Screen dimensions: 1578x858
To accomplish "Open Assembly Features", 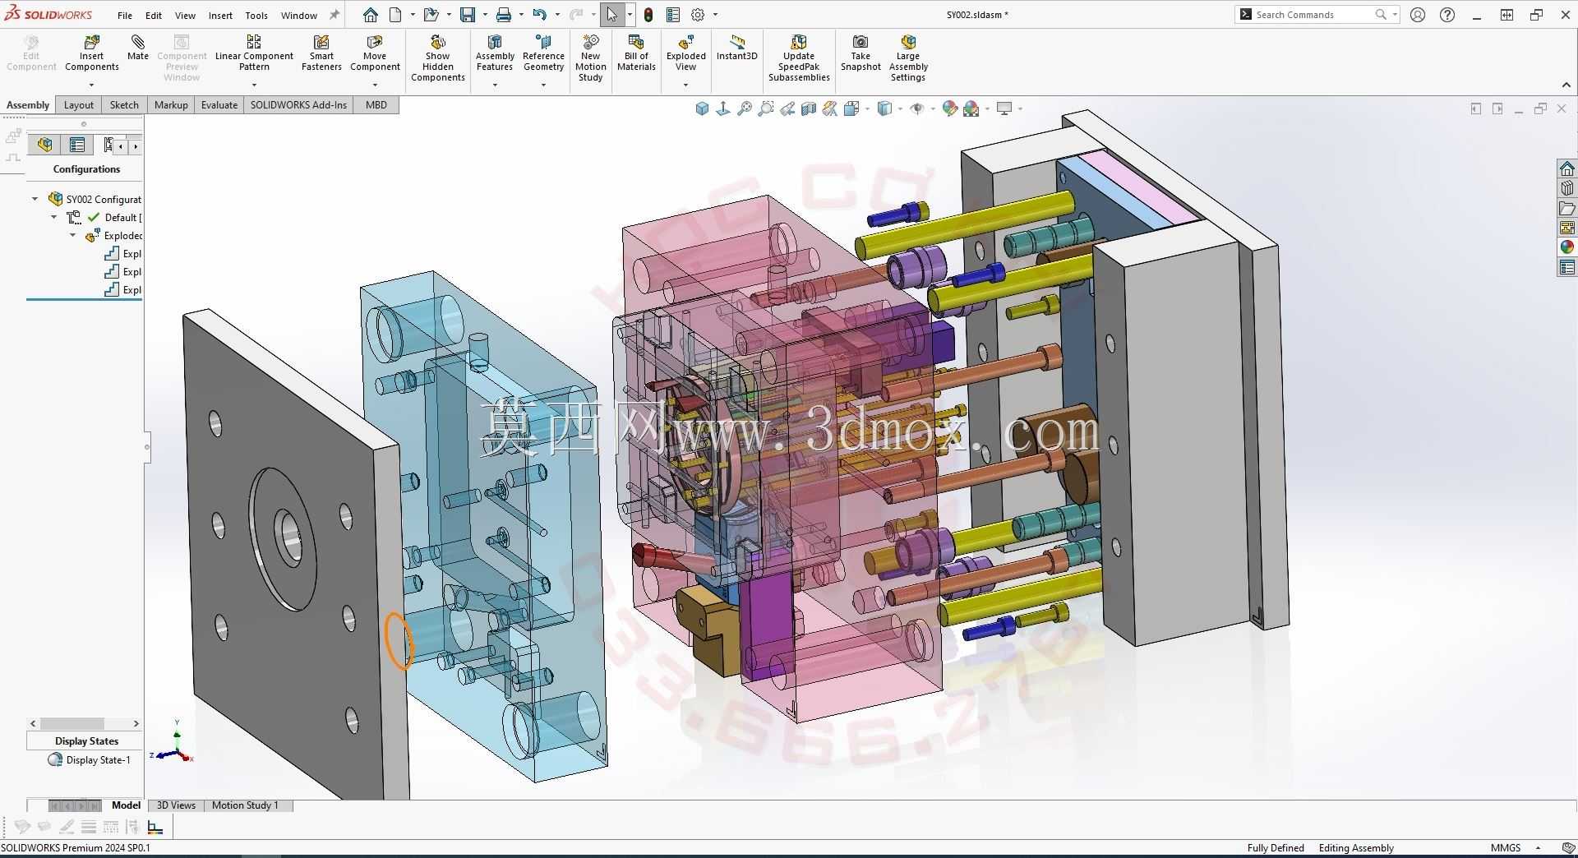I will [x=495, y=53].
